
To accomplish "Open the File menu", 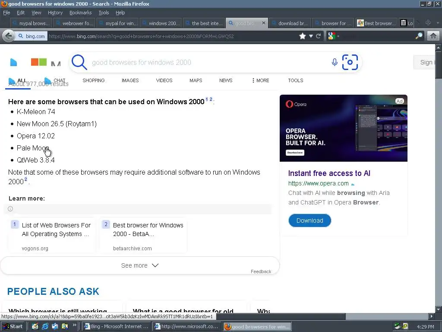I will pyautogui.click(x=6, y=13).
